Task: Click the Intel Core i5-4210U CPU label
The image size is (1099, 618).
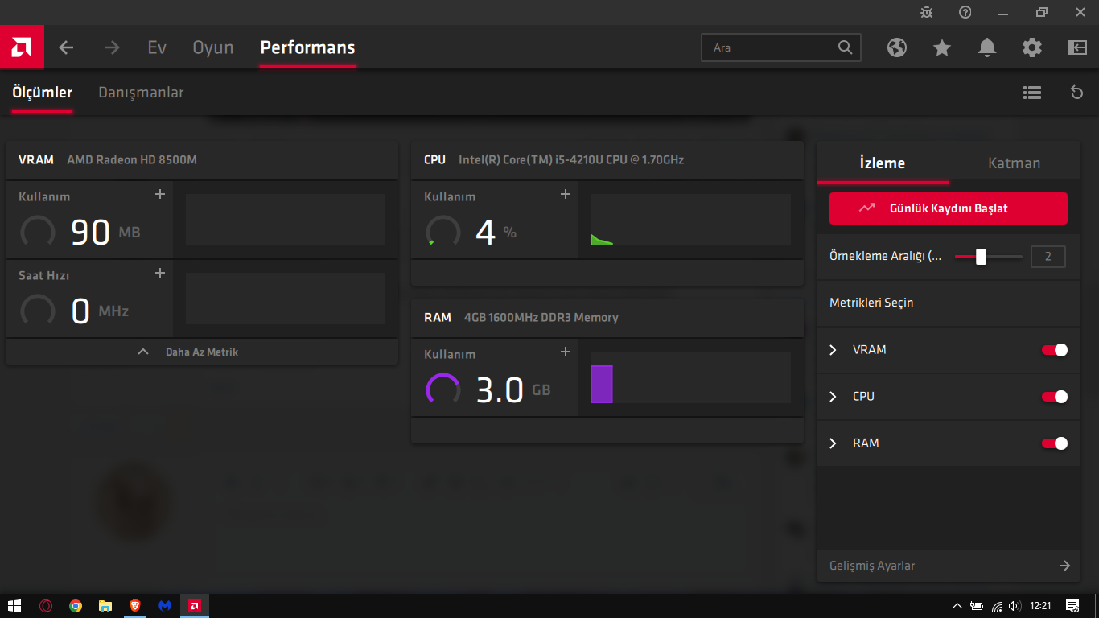Action: tap(571, 160)
